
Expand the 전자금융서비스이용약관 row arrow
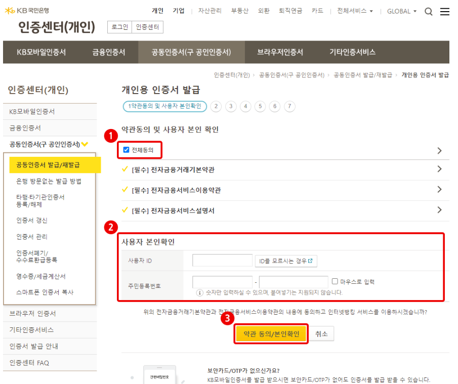(x=439, y=190)
